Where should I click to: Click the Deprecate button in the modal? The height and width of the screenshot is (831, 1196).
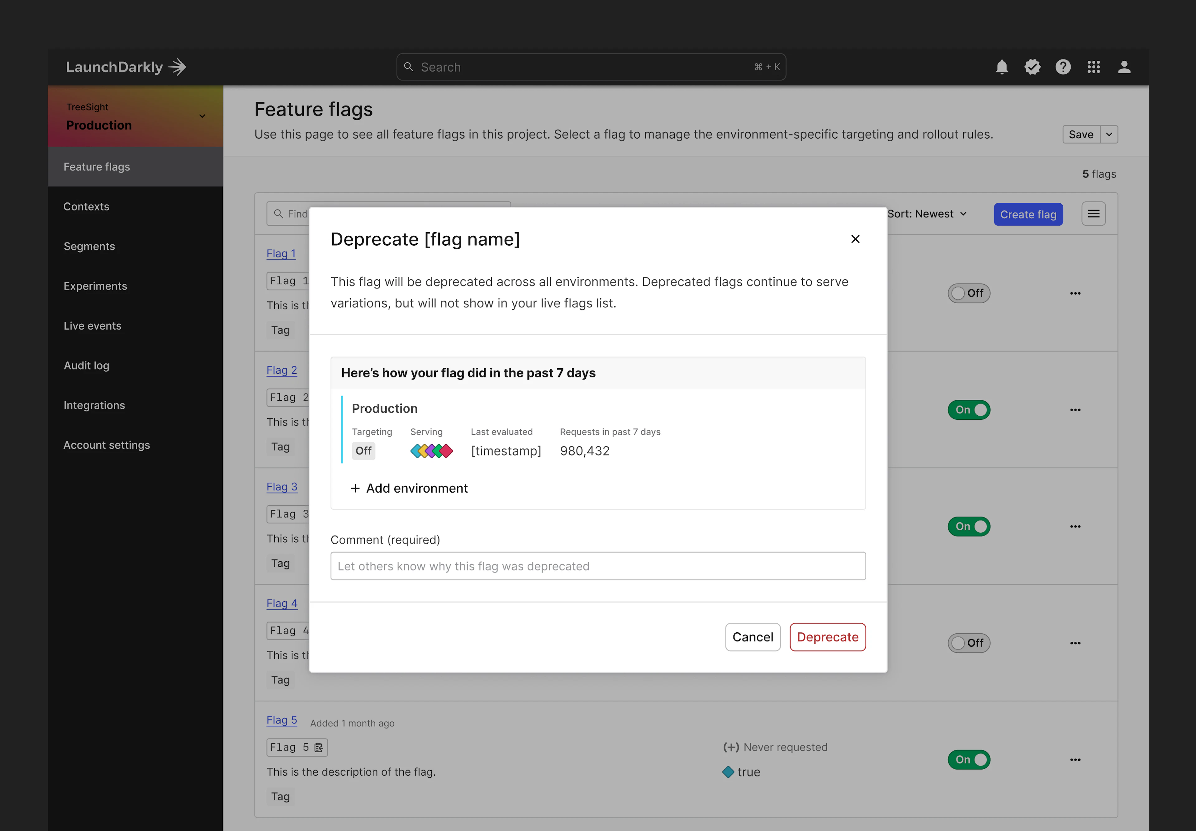click(828, 637)
